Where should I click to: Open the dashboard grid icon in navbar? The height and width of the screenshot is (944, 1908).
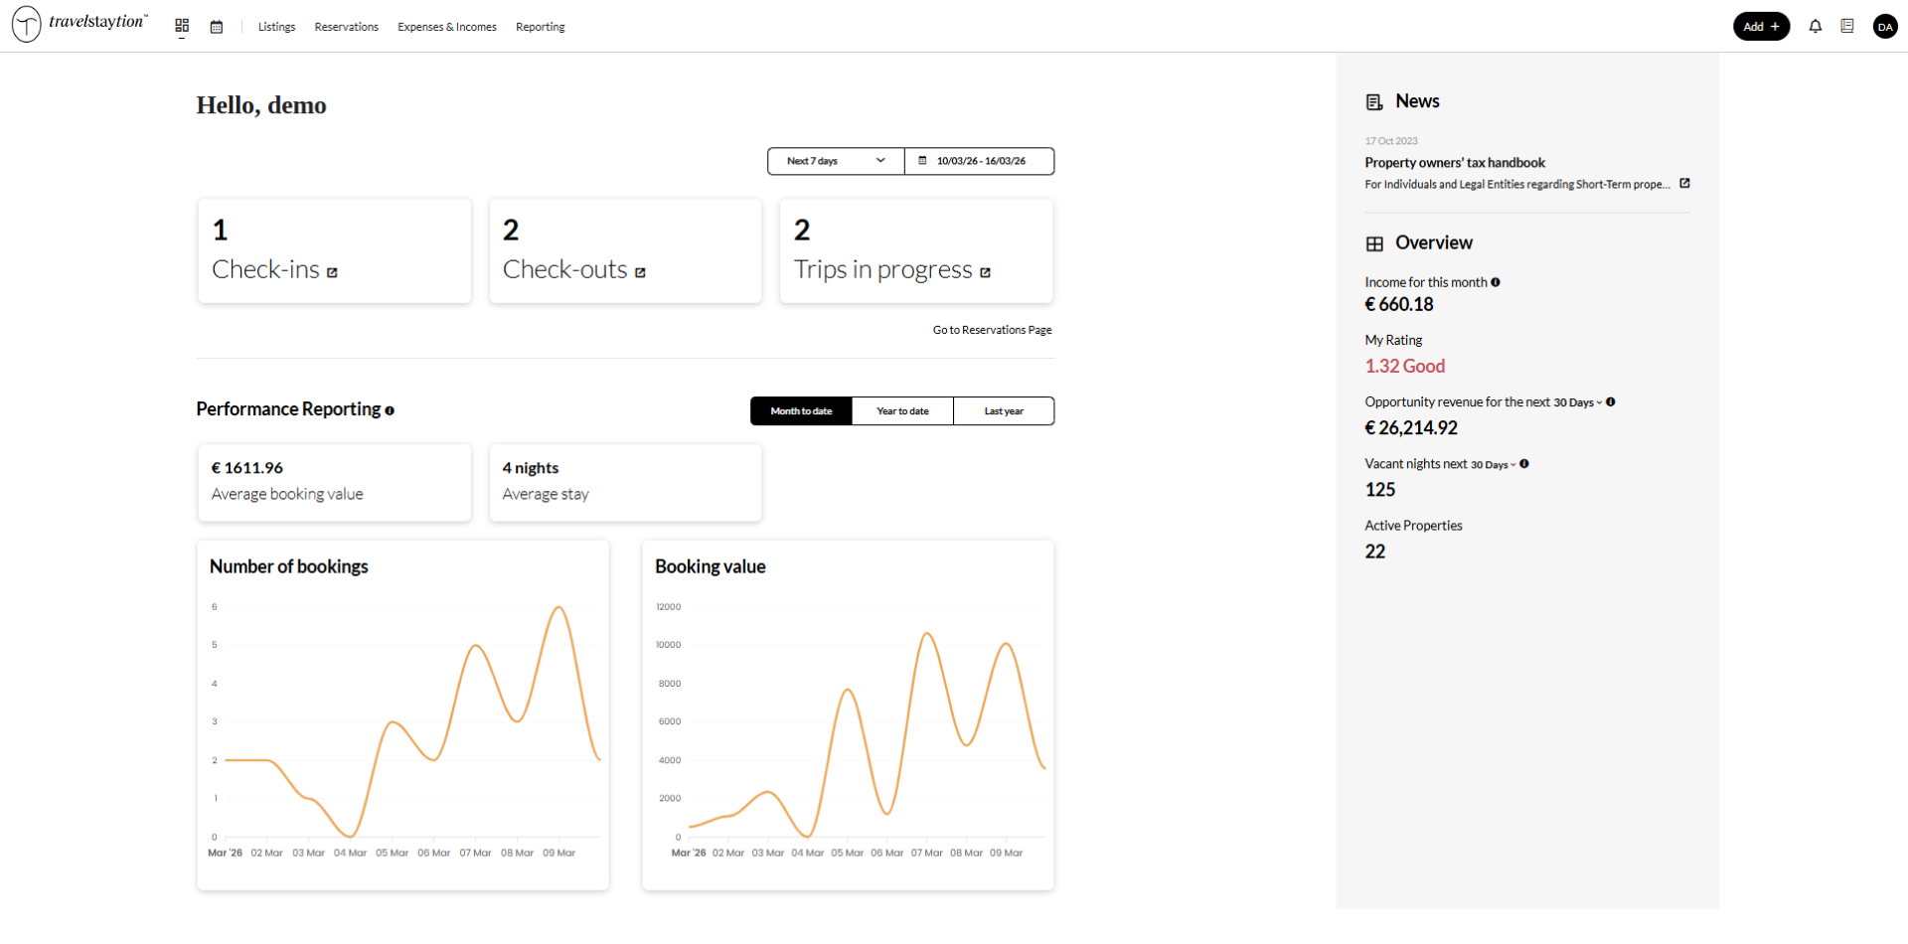pos(182,27)
